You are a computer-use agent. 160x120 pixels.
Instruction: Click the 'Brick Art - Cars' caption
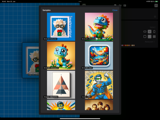pyautogui.click(x=87, y=68)
